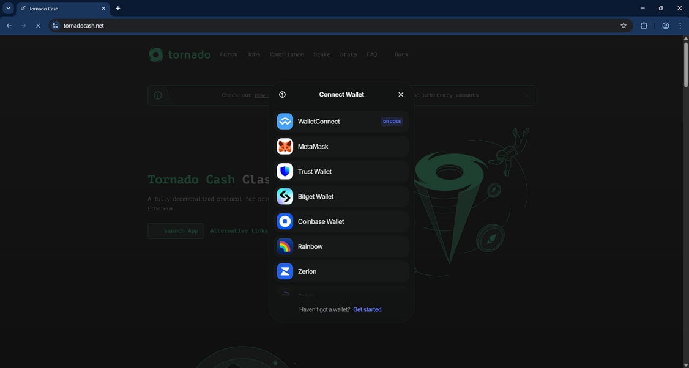This screenshot has width=689, height=368.
Task: Open the help question-mark in the dialog
Action: click(282, 94)
